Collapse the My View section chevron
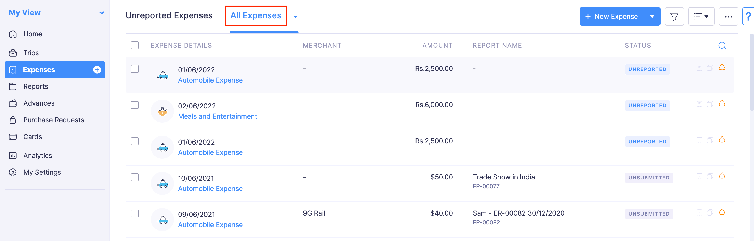The image size is (754, 241). pyautogui.click(x=102, y=13)
